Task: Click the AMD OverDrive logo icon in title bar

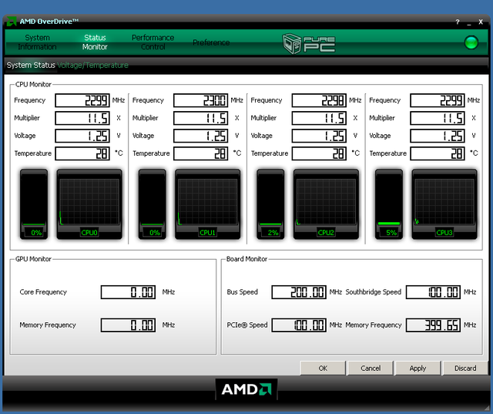Action: (12, 22)
